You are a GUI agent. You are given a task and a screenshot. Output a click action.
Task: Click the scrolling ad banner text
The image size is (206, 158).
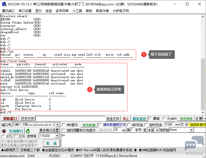[x=88, y=150]
